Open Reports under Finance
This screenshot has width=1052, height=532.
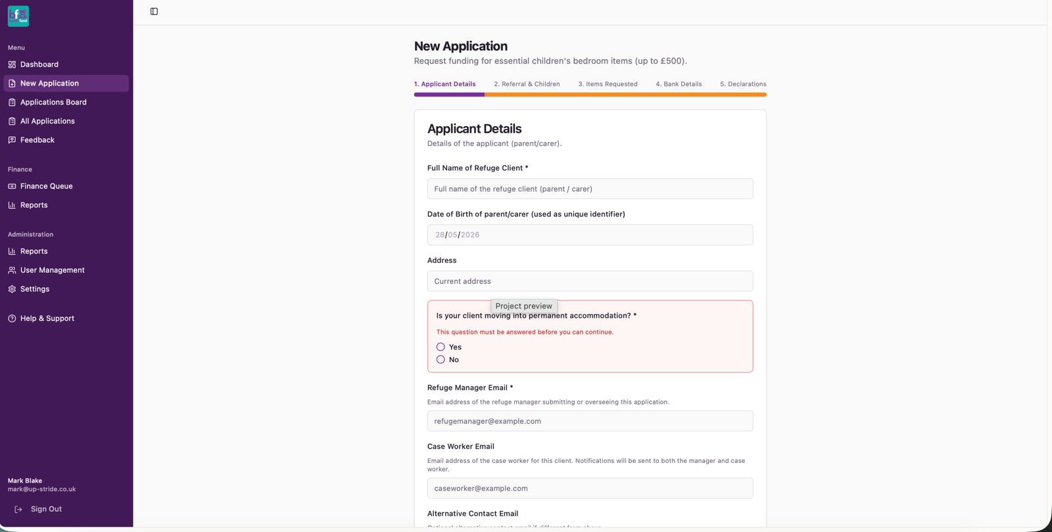[x=66, y=205]
